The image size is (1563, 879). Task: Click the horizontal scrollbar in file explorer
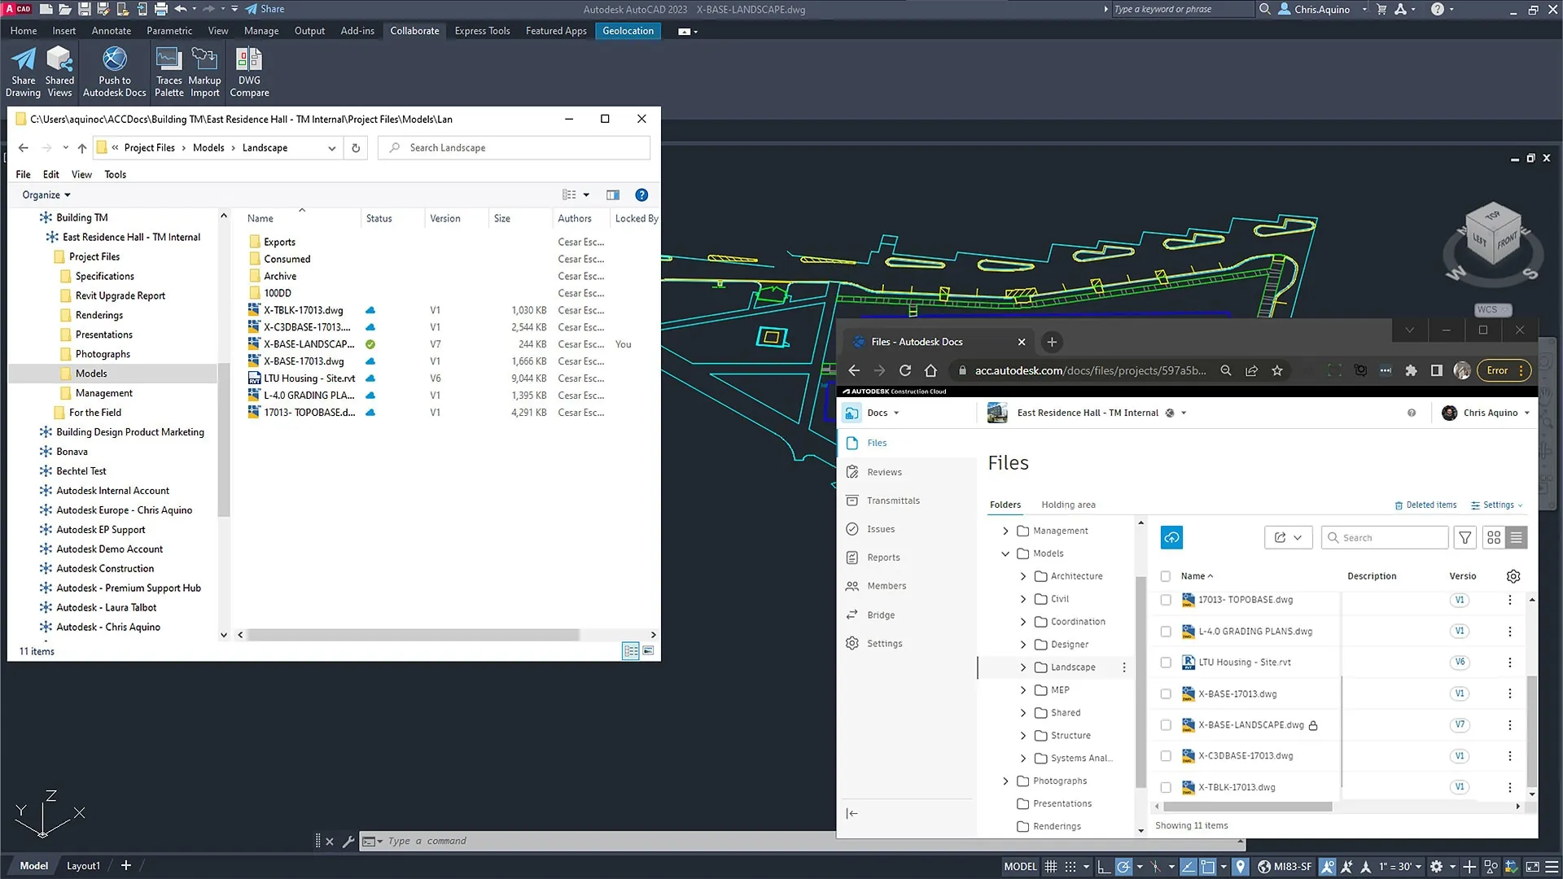pyautogui.click(x=413, y=635)
